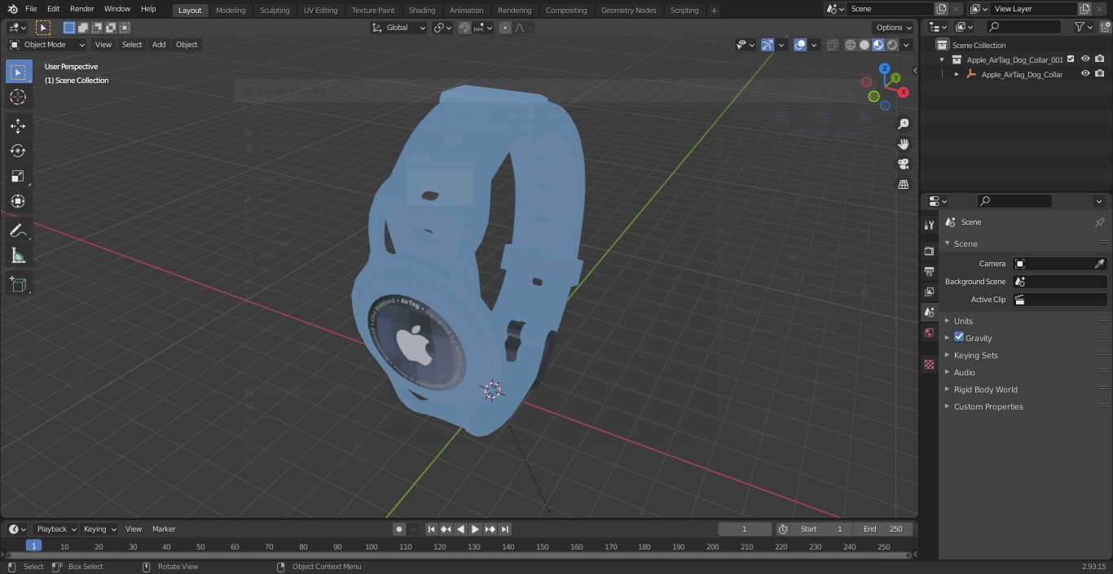The width and height of the screenshot is (1113, 574).
Task: Expand the Rigid Body World panel
Action: pos(985,389)
